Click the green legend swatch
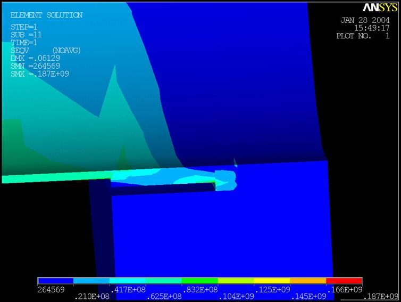Viewport: 401px width, 302px height. point(200,281)
